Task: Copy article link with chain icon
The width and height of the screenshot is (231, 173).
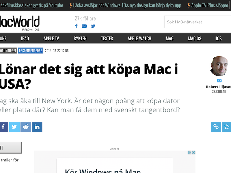Action: 216,127
